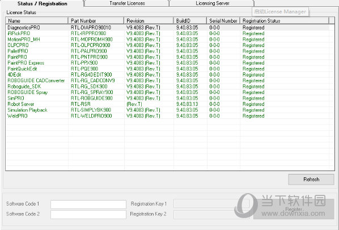The image size is (339, 230).
Task: Switch to the Status / Registration tab
Action: click(42, 3)
